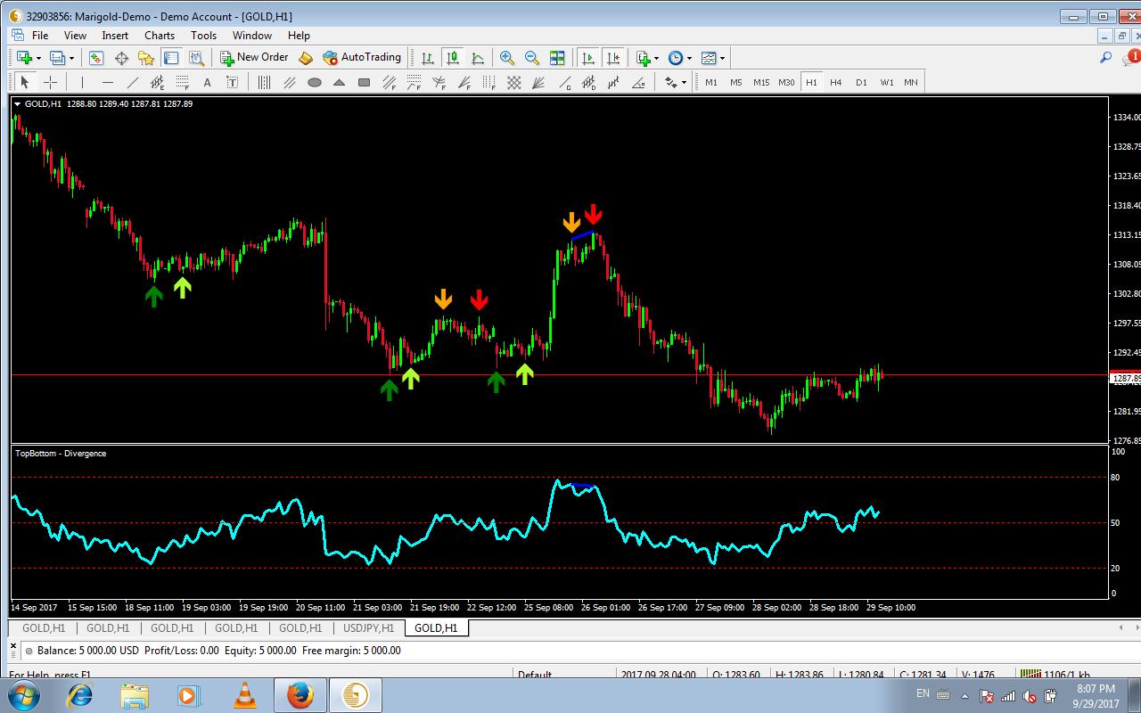Select the Vertical Line drawing tool
Image resolution: width=1141 pixels, height=713 pixels.
82,82
